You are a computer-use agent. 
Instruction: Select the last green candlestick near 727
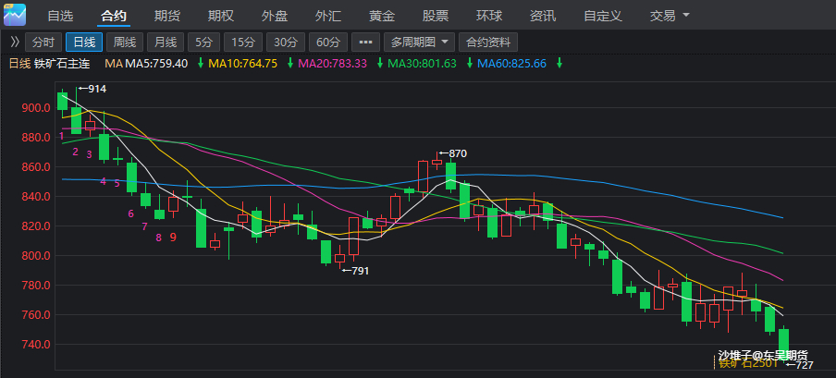[783, 344]
